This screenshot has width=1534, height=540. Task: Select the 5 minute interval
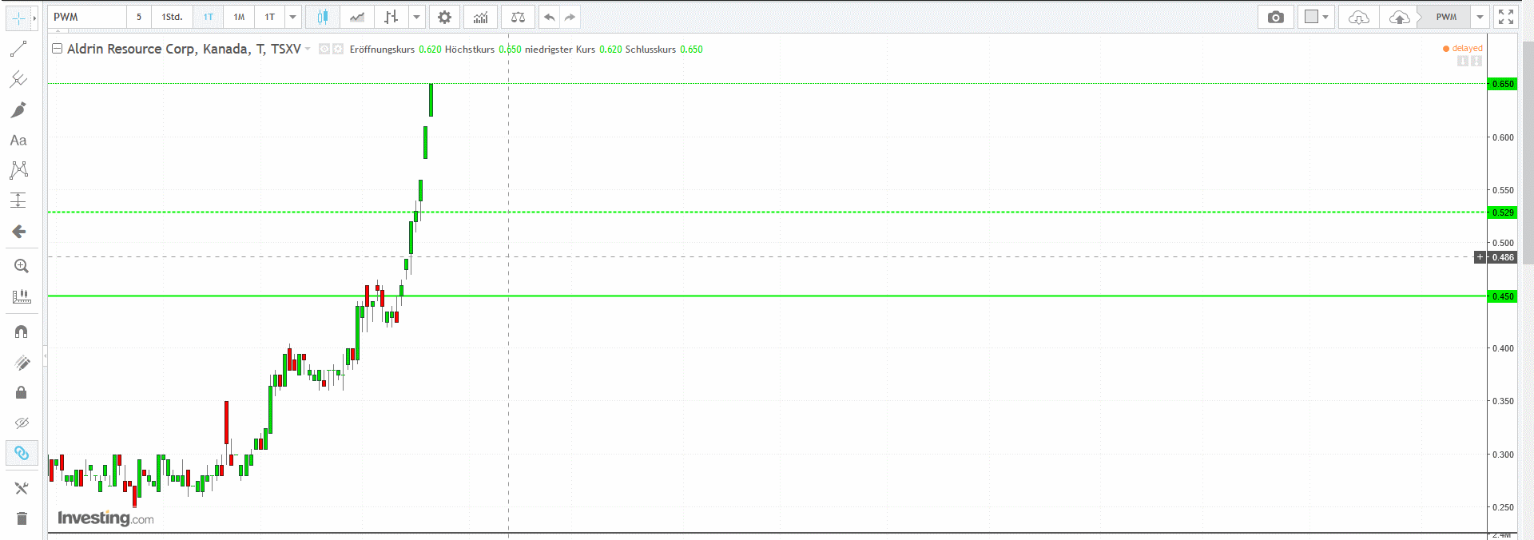pyautogui.click(x=139, y=17)
